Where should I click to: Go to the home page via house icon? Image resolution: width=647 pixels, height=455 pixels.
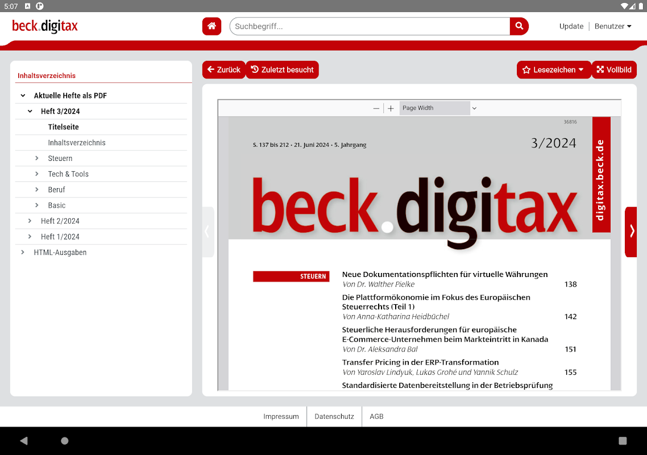(211, 26)
